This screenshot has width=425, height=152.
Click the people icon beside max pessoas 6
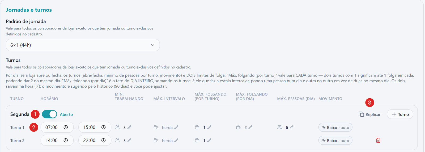click(x=279, y=127)
